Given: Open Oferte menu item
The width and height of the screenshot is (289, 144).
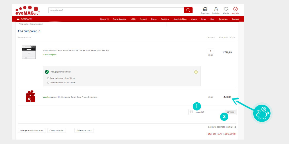Looking at the screenshot, I should pos(154,19).
